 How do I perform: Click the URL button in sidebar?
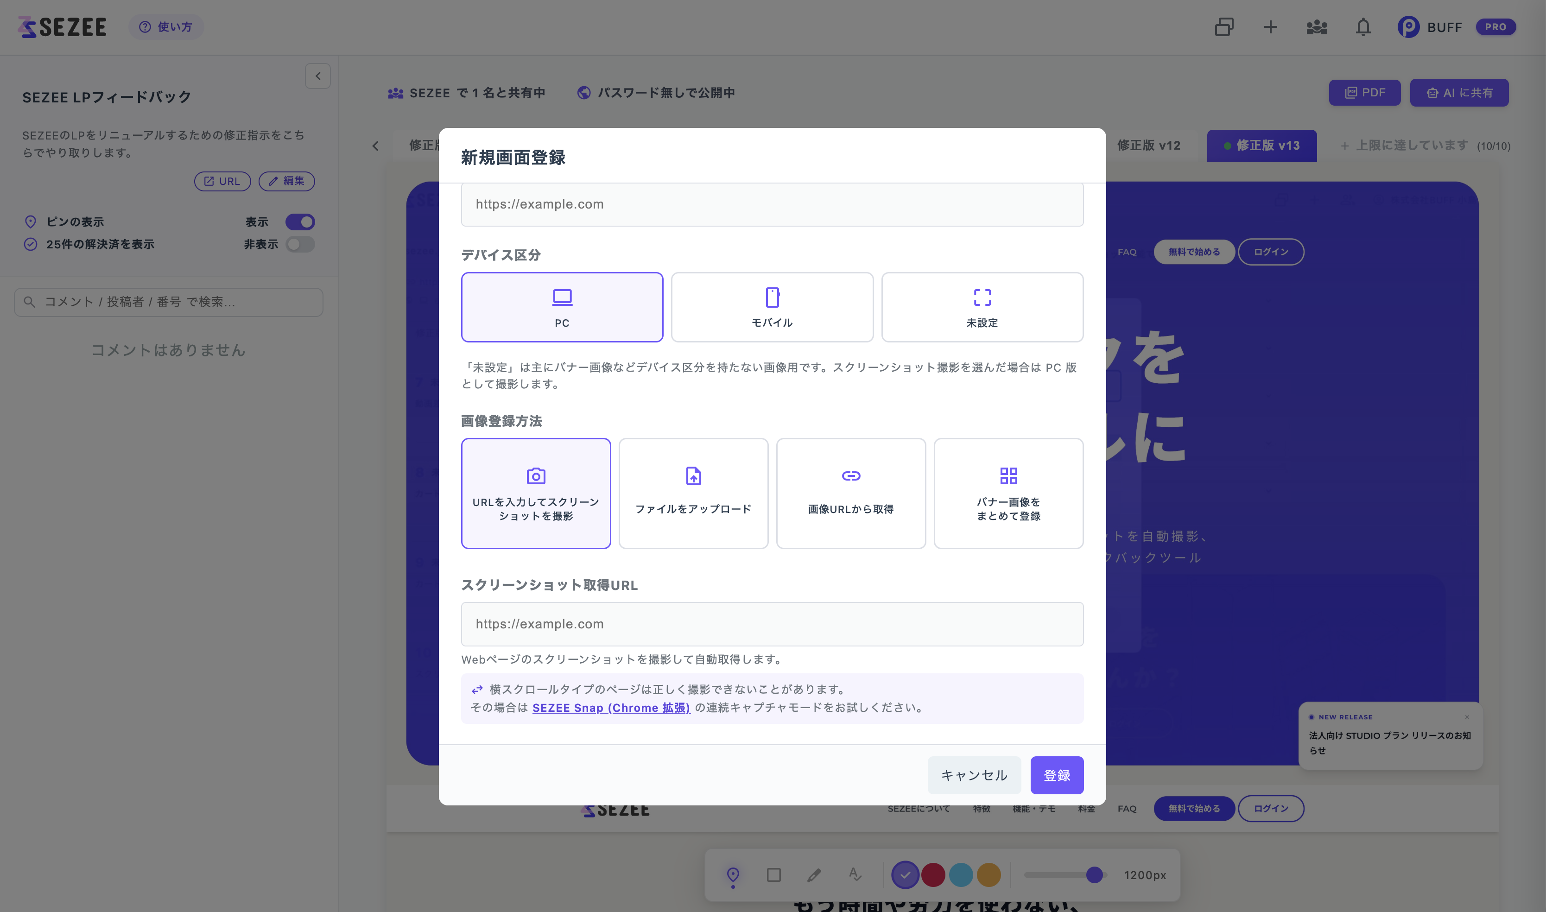pyautogui.click(x=222, y=181)
